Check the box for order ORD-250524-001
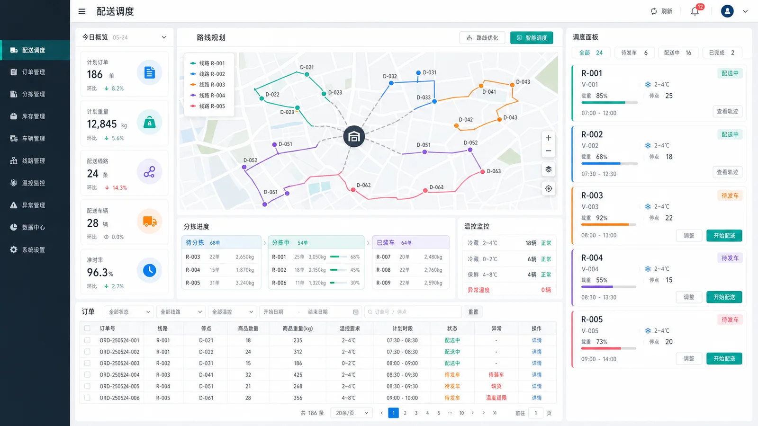This screenshot has width=758, height=426. pos(87,340)
